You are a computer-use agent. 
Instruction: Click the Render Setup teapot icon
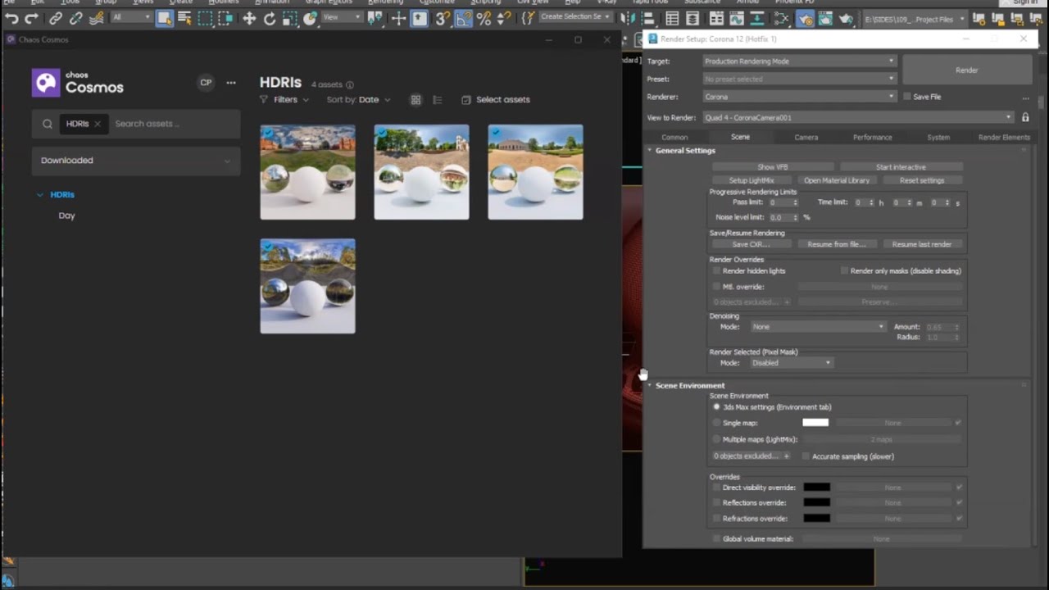806,18
